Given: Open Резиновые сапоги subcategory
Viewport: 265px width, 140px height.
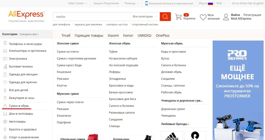Looking at the screenshot, I should (122, 112).
